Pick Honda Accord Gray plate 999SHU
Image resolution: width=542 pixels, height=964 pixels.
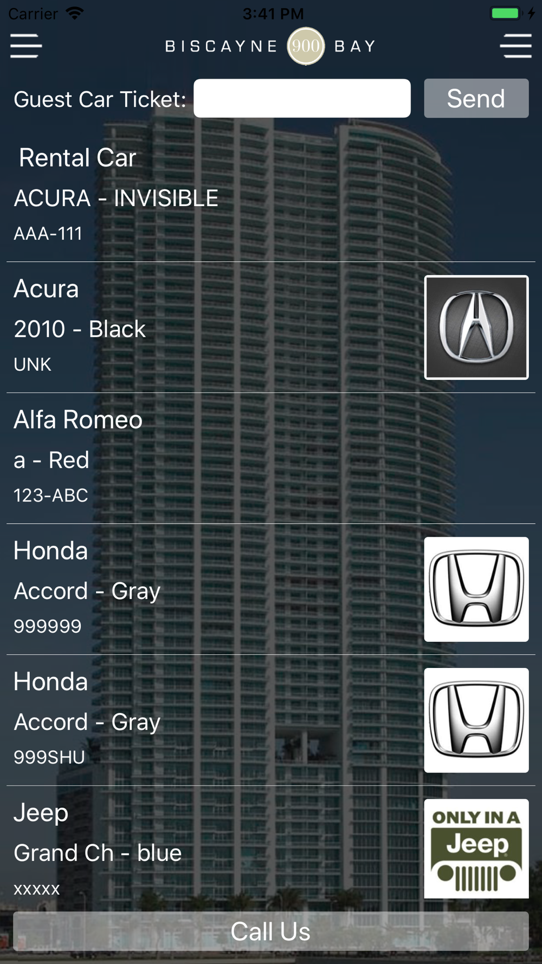(x=271, y=720)
